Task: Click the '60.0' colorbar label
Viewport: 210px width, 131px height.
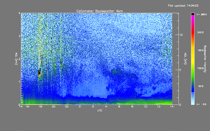Action: [x=201, y=86]
